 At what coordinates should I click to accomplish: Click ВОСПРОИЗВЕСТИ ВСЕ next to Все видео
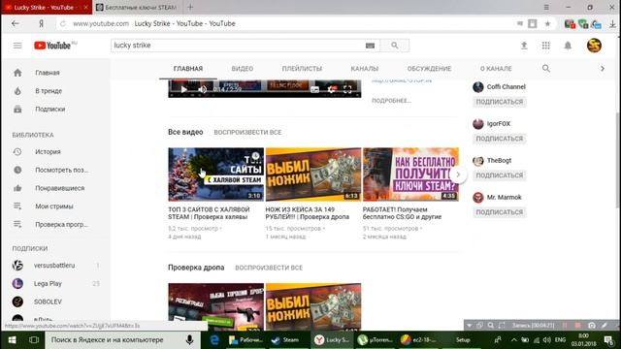pyautogui.click(x=247, y=132)
